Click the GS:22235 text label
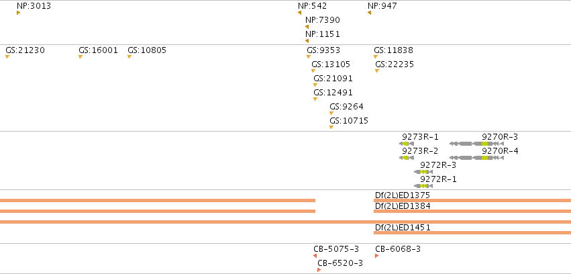The height and width of the screenshot is (274, 571). click(395, 64)
